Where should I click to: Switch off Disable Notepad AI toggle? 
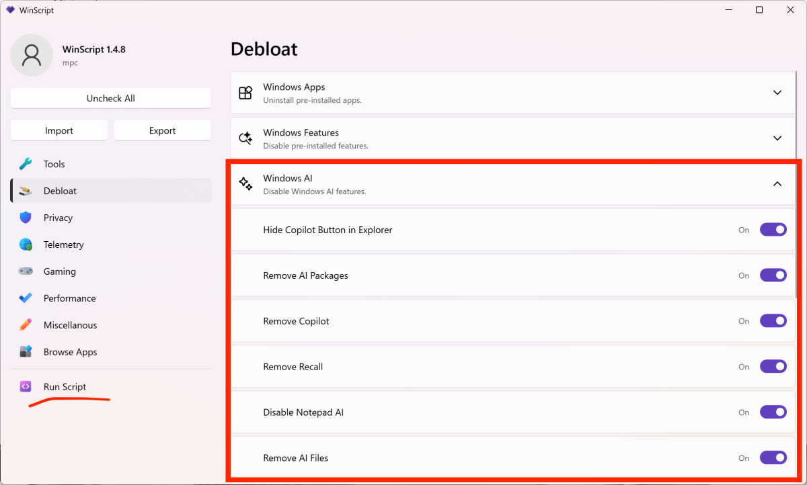tap(773, 412)
